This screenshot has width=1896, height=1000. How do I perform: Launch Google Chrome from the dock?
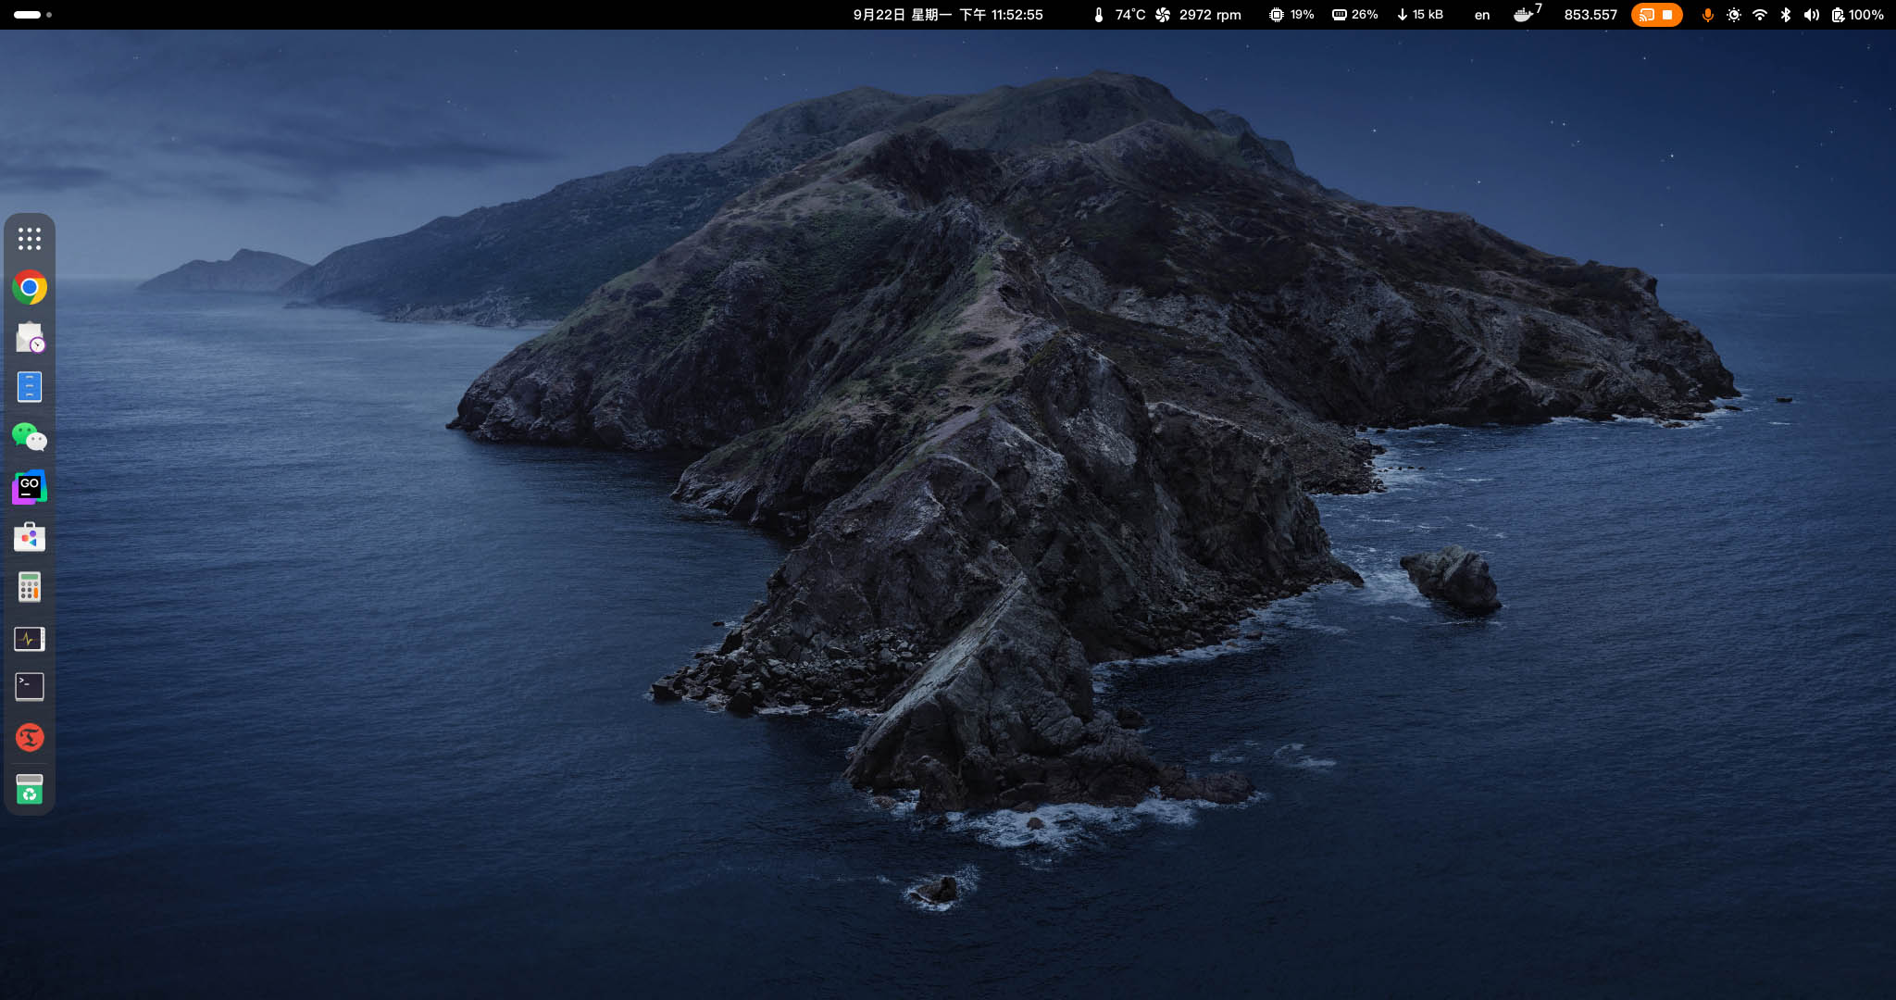pos(30,288)
